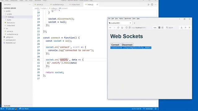Open Firefox View menu

(x=116, y=18)
